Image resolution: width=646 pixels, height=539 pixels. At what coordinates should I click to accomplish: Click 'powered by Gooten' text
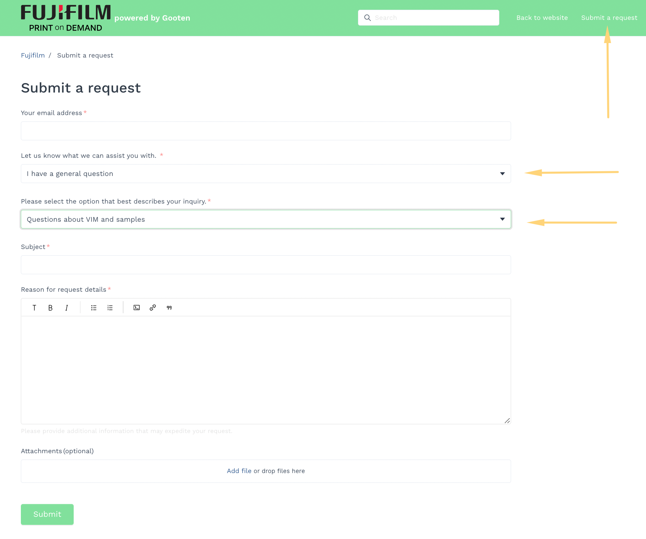(x=152, y=18)
